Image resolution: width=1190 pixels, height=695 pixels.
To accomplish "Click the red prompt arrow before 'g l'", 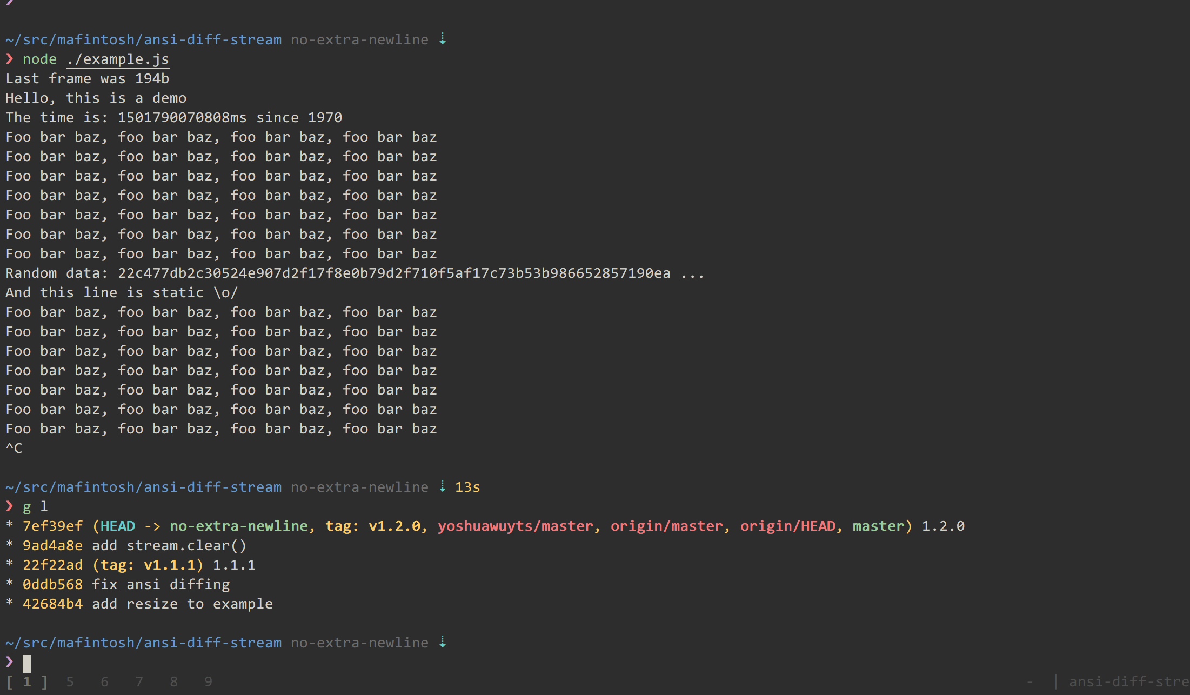I will pos(9,506).
